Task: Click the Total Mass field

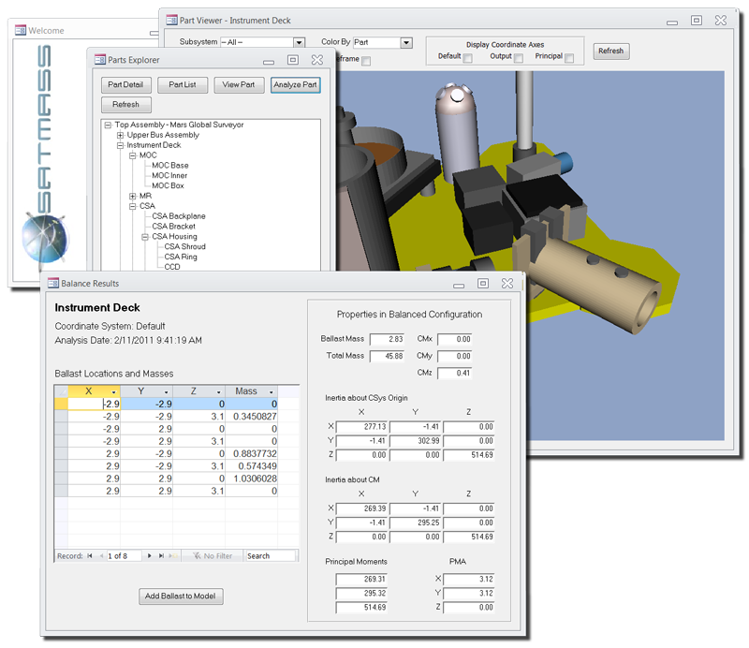Action: (387, 356)
